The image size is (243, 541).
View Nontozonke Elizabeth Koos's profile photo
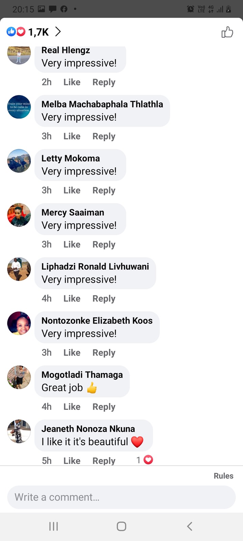click(x=19, y=323)
